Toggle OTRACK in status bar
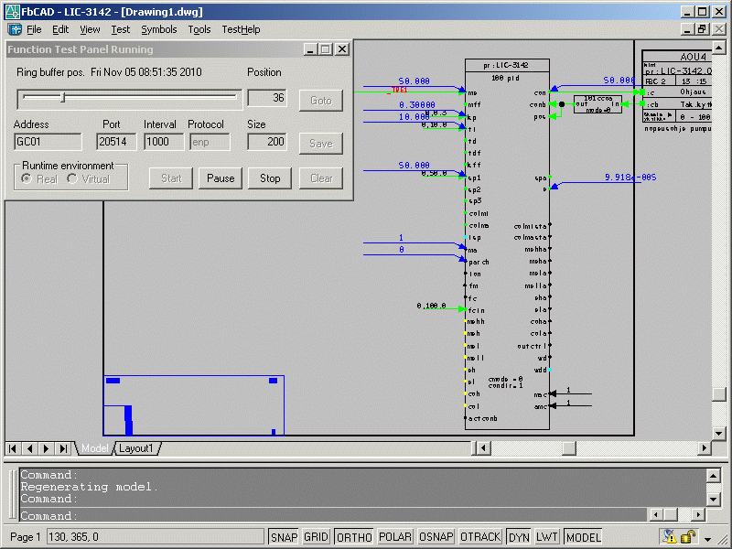 click(480, 537)
